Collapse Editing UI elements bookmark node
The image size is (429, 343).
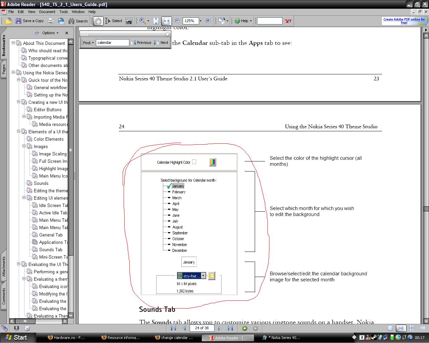tap(24, 197)
